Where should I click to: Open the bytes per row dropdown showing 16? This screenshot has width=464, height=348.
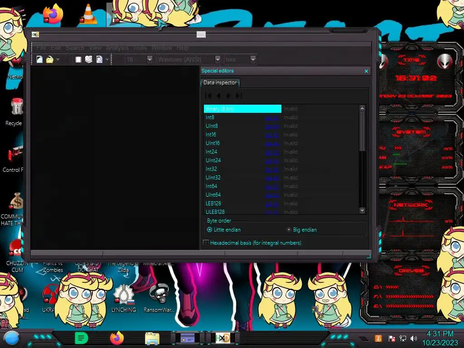pyautogui.click(x=150, y=59)
